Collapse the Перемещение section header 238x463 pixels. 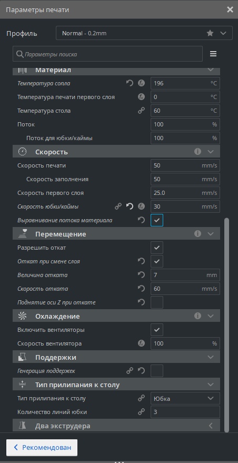coord(116,234)
